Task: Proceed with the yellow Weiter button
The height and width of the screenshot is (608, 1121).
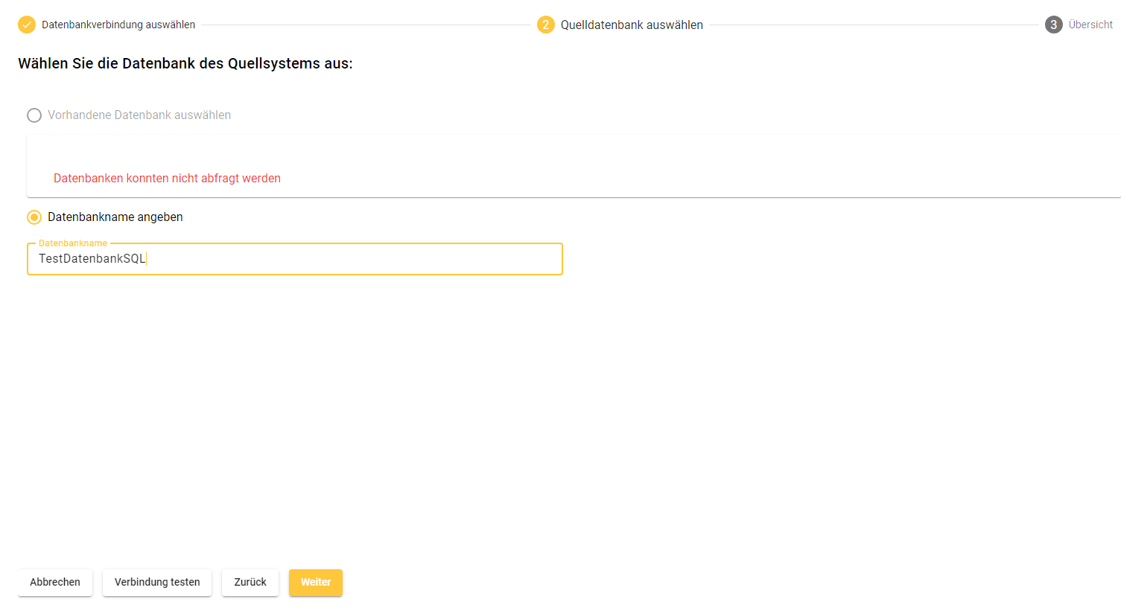Action: click(316, 582)
